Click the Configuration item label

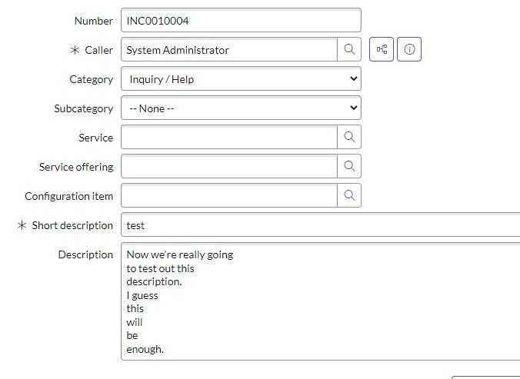69,196
